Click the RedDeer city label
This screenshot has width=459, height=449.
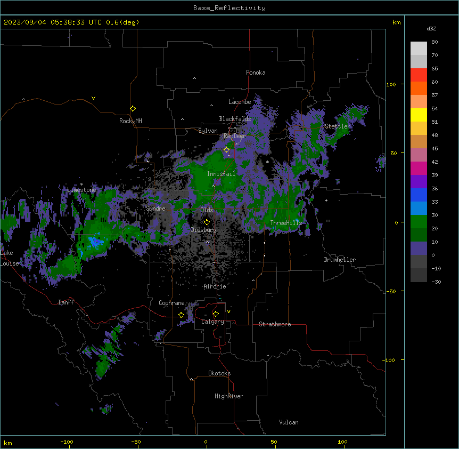tap(235, 136)
